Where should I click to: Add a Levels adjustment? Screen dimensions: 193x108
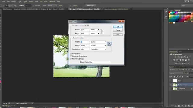[x=179, y=57]
